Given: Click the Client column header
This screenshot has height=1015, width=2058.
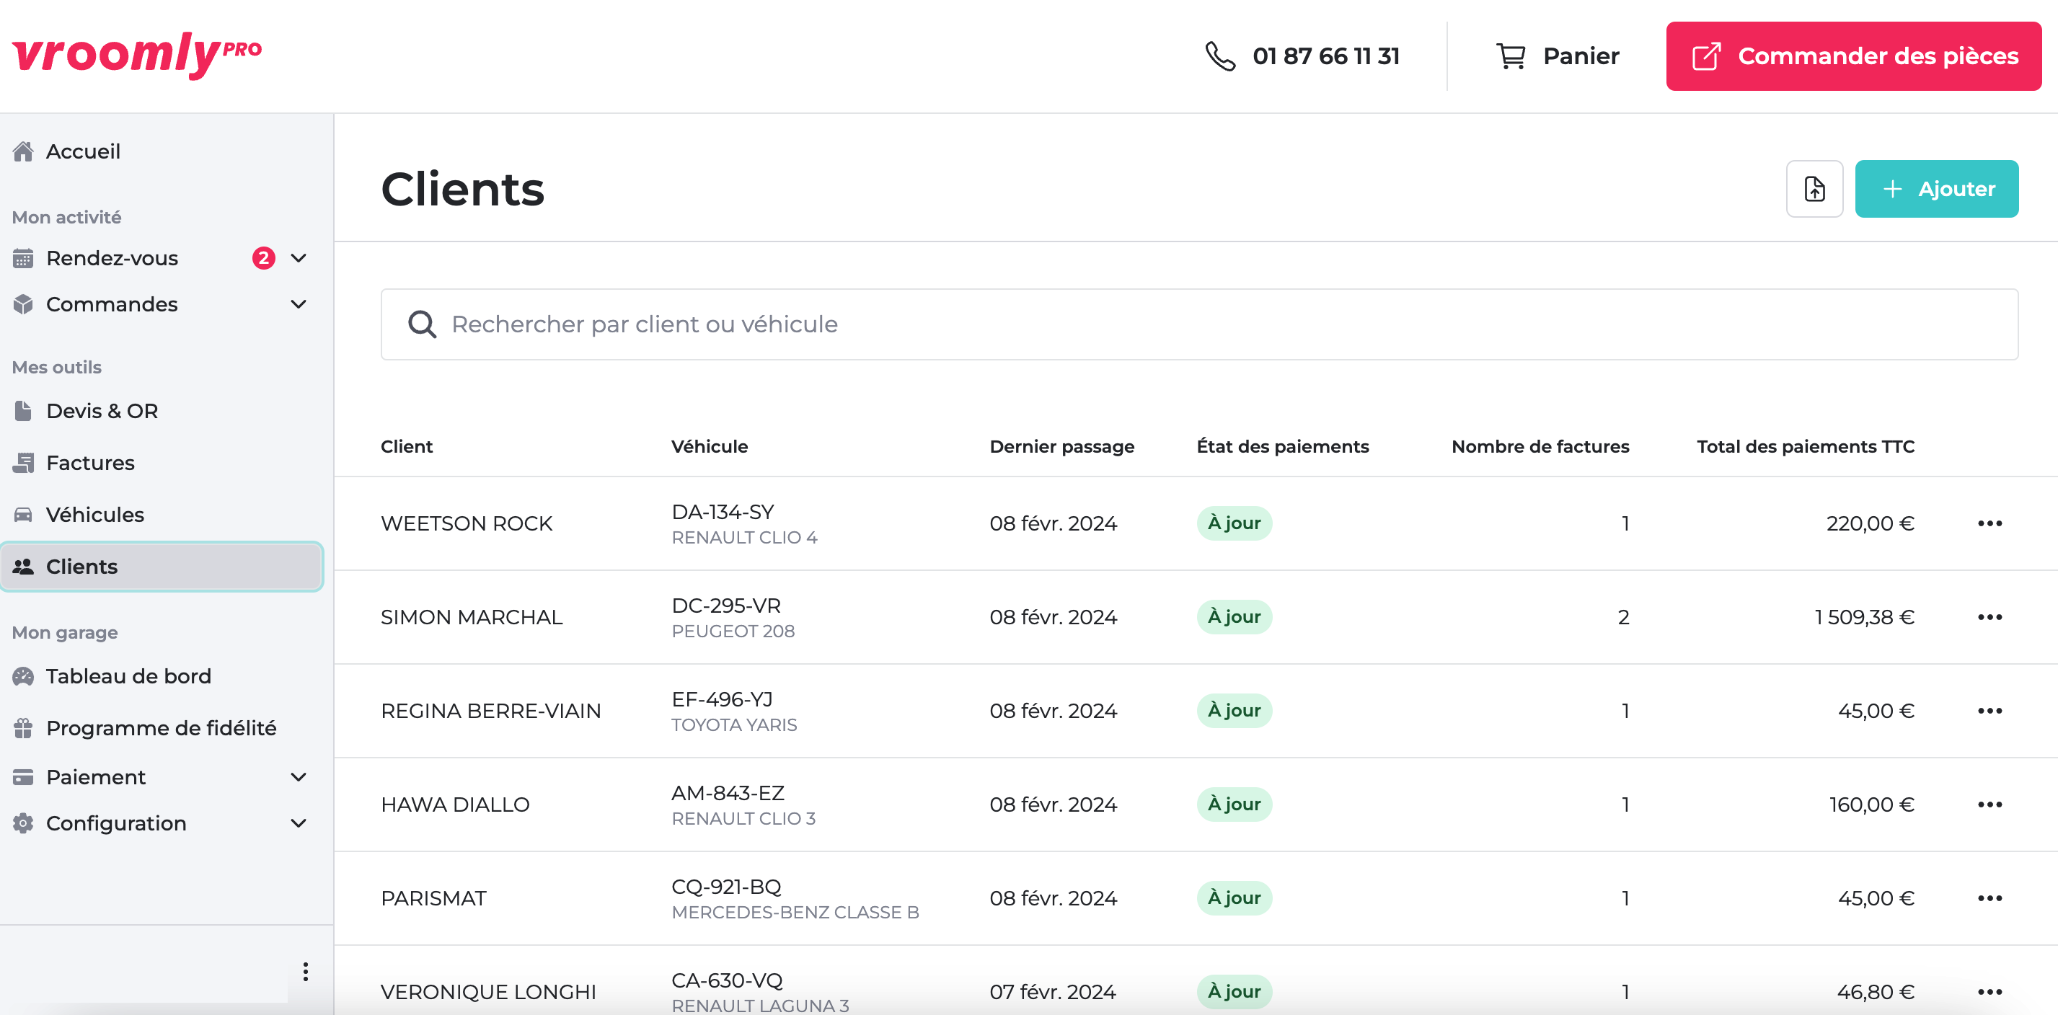Looking at the screenshot, I should tap(407, 446).
